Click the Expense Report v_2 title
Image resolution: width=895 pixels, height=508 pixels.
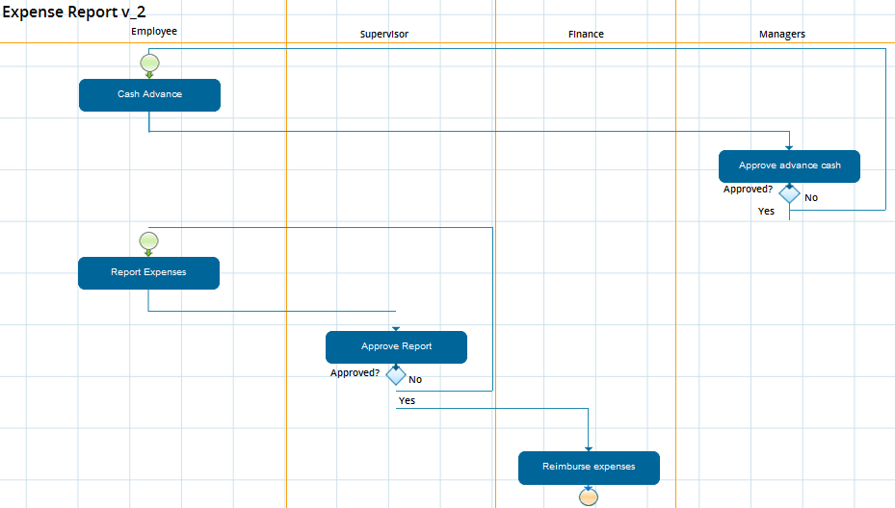pyautogui.click(x=74, y=12)
